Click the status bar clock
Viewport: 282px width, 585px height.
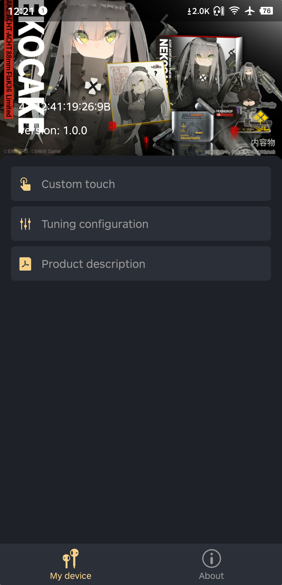click(21, 11)
